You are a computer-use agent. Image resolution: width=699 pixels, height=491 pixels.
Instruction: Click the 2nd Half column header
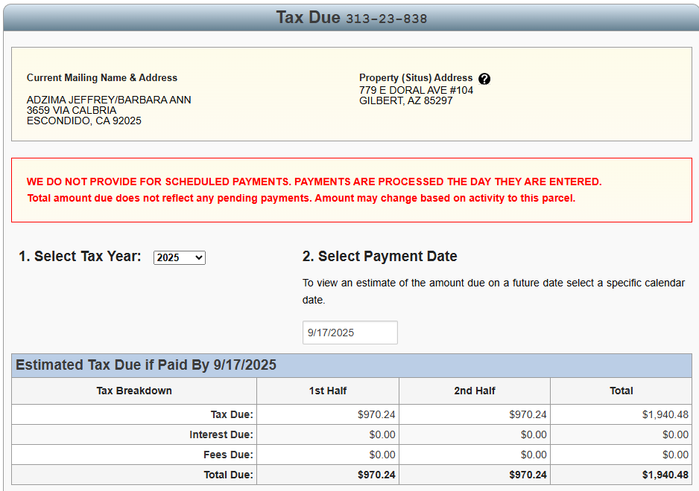[x=475, y=391]
